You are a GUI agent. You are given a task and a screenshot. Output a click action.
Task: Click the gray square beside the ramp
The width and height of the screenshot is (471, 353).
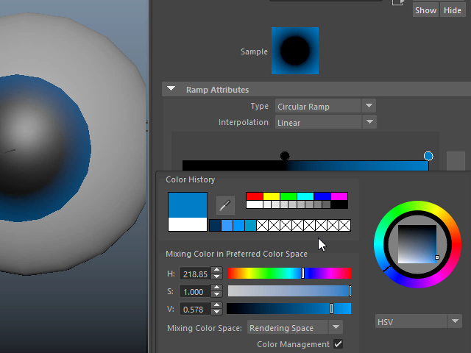(456, 162)
